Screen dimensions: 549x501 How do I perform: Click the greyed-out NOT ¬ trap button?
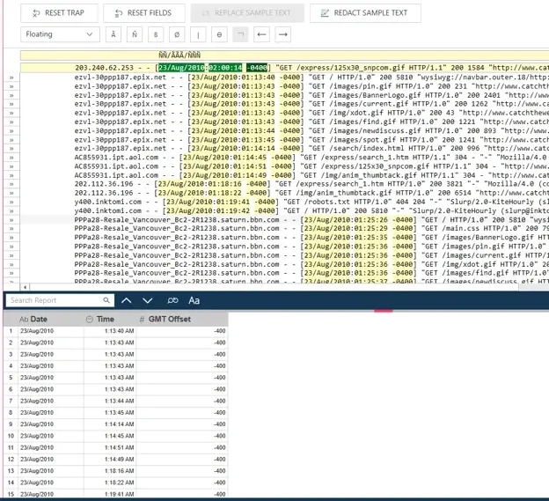click(240, 34)
